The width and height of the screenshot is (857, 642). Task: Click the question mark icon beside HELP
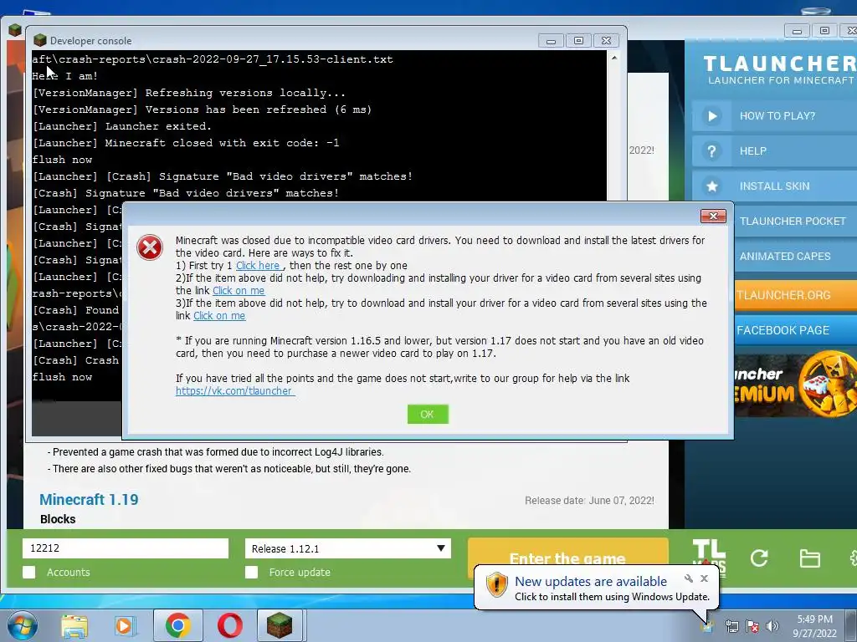(711, 151)
